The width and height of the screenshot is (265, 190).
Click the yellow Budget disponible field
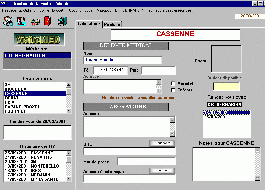[226, 86]
